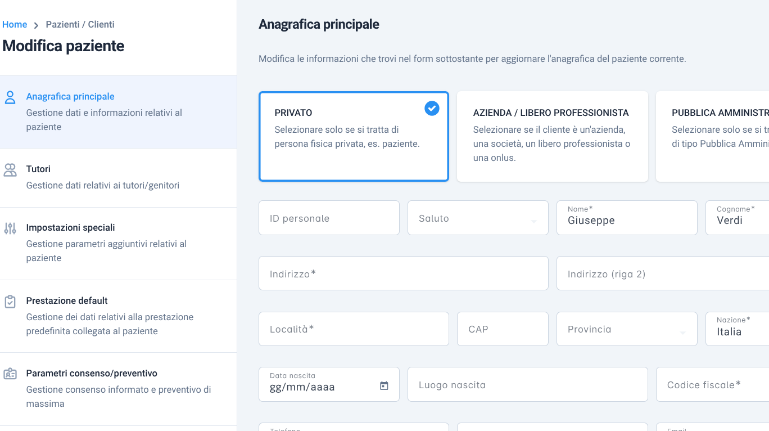Click Pazienti / Clienti breadcrumb
Viewport: 769px width, 431px height.
point(80,25)
